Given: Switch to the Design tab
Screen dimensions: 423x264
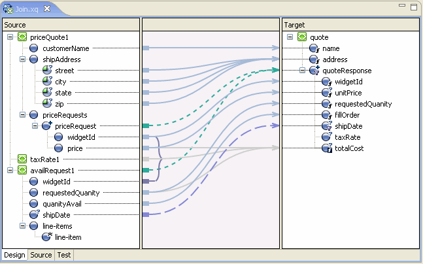Looking at the screenshot, I should (14, 255).
